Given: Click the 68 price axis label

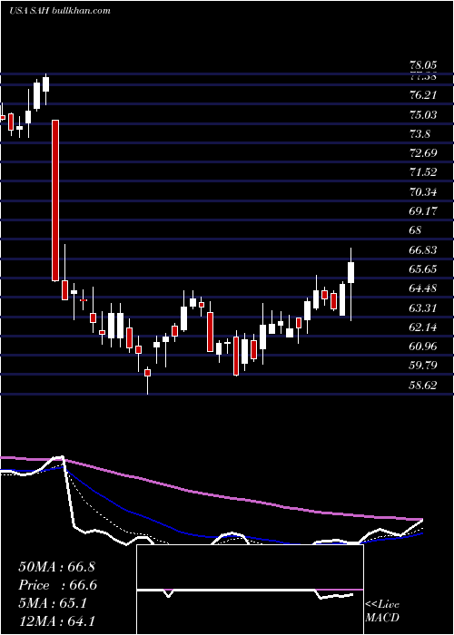Looking at the screenshot, I should coord(415,230).
